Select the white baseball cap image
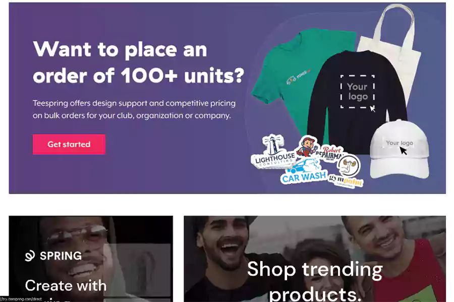Image resolution: width=454 pixels, height=302 pixels. pos(400,149)
